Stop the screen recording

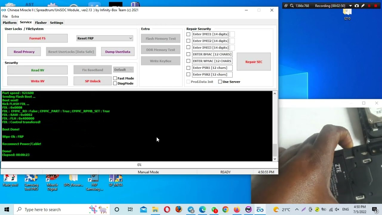[375, 6]
